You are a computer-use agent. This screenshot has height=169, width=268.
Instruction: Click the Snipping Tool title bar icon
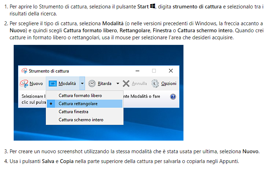point(24,71)
